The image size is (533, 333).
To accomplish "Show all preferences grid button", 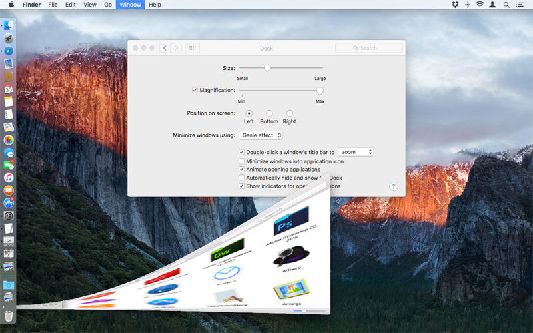I will 193,48.
